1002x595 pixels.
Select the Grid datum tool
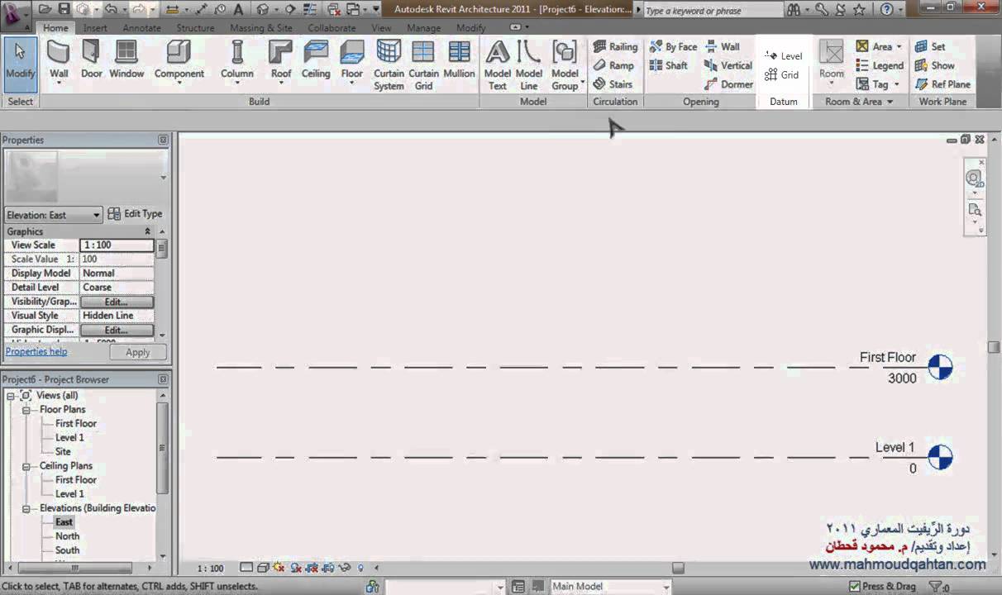782,74
